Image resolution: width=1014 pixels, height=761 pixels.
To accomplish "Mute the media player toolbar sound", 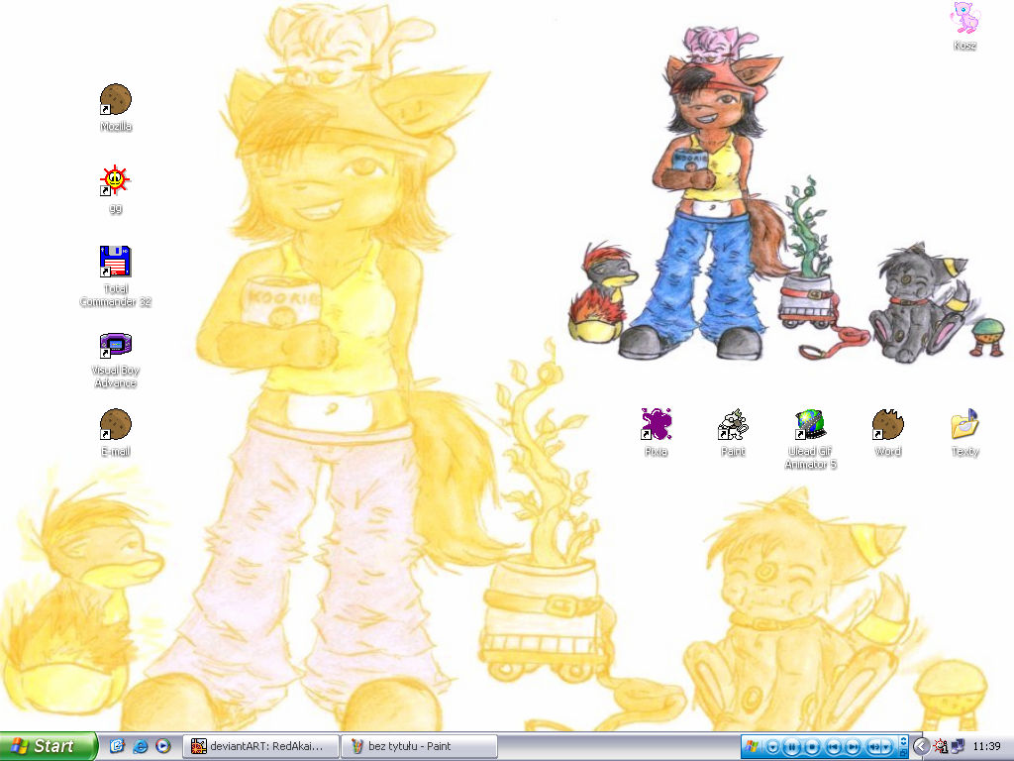I will 873,747.
